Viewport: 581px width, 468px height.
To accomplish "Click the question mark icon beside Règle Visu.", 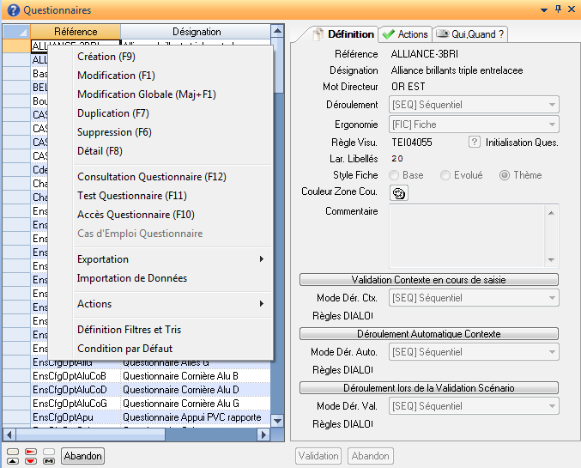I will (474, 142).
